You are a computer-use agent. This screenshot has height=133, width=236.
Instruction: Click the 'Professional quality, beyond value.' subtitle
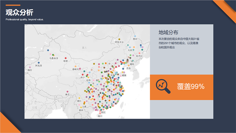tap(25, 19)
